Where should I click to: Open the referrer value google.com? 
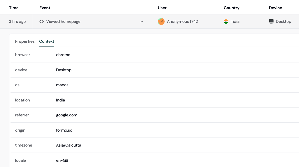[x=66, y=115]
